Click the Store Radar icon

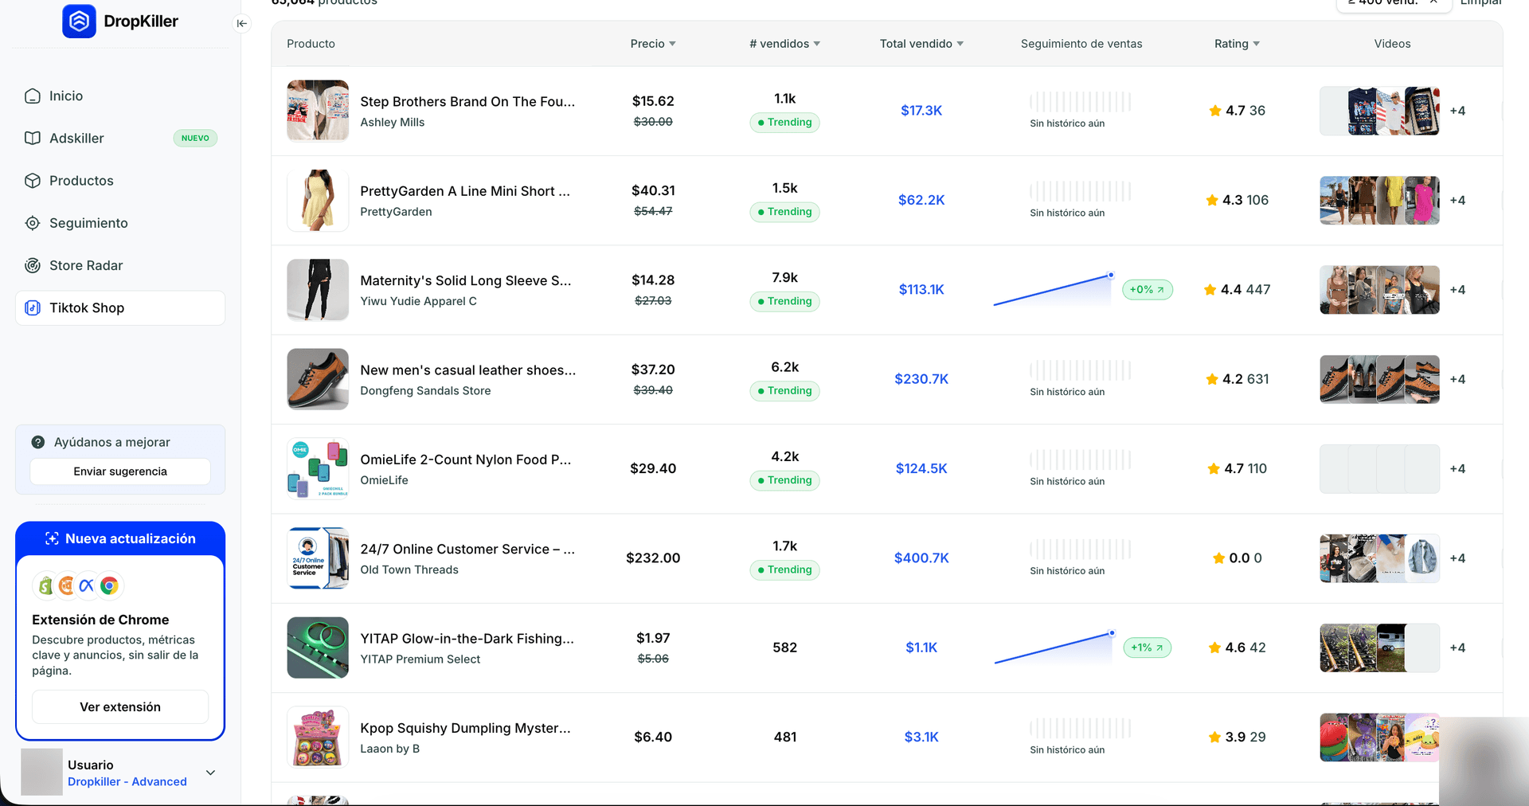(33, 265)
